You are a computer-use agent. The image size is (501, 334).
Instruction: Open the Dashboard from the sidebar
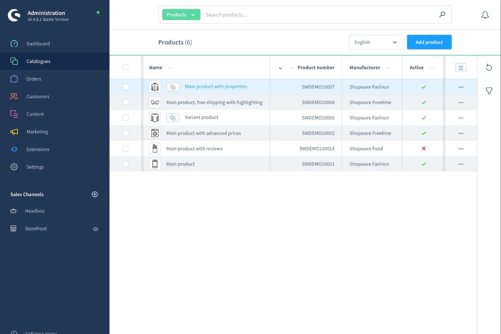(x=38, y=43)
